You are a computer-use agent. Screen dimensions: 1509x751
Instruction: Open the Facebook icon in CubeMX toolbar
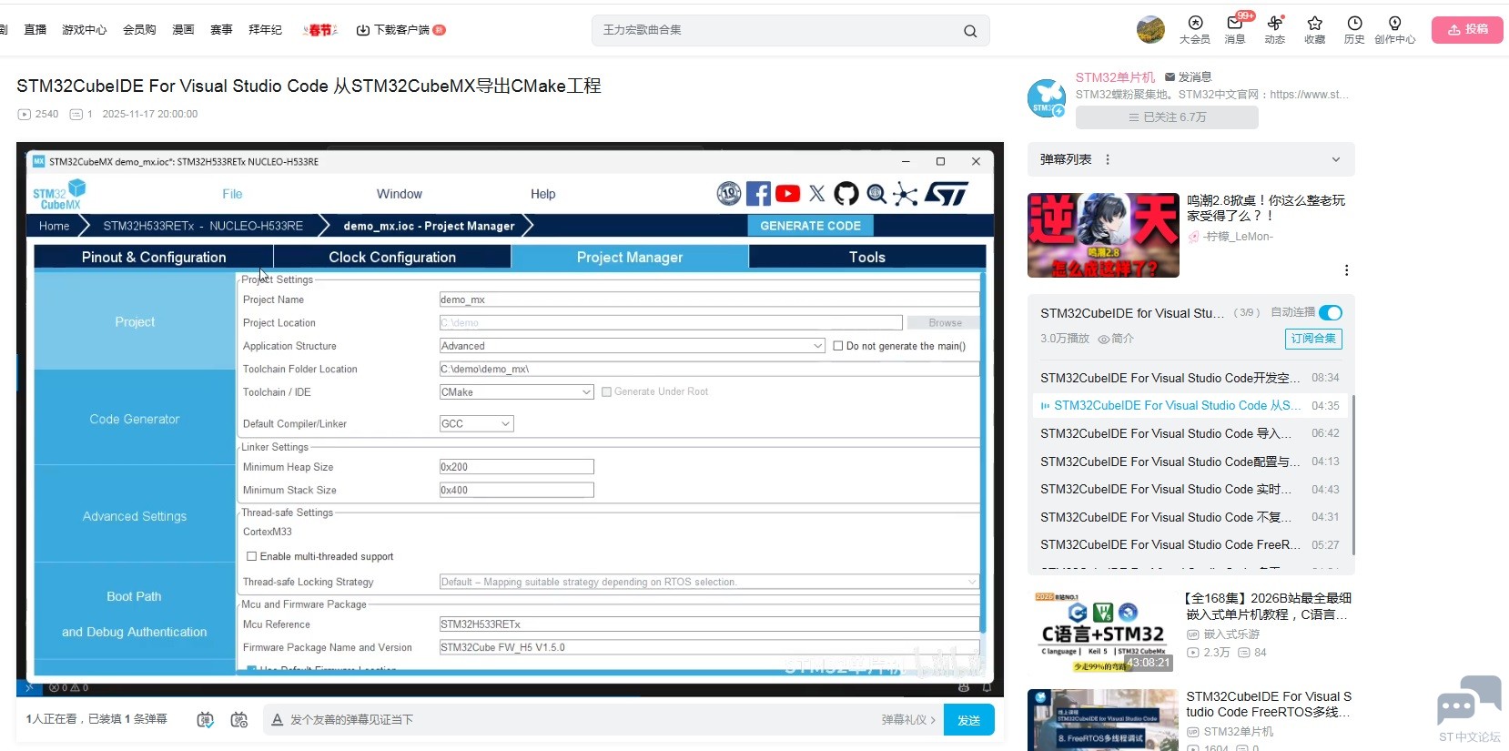pos(758,193)
